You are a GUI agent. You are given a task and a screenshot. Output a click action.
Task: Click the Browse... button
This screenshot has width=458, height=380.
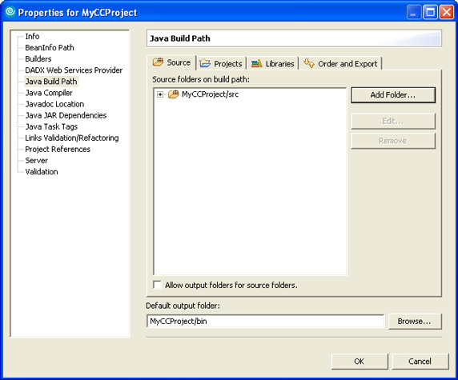coord(415,322)
